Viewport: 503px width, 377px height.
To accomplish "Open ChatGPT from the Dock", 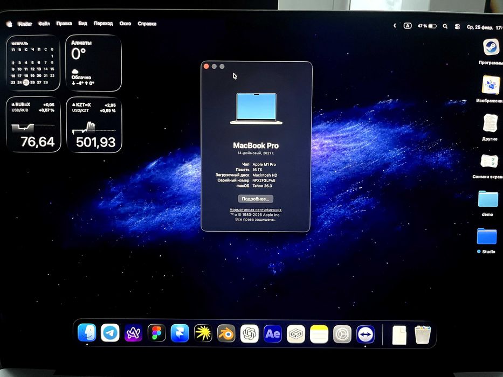I will point(250,334).
